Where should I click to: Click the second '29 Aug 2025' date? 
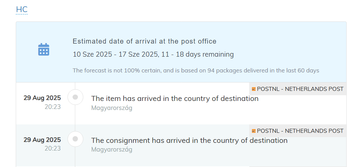pyautogui.click(x=42, y=140)
